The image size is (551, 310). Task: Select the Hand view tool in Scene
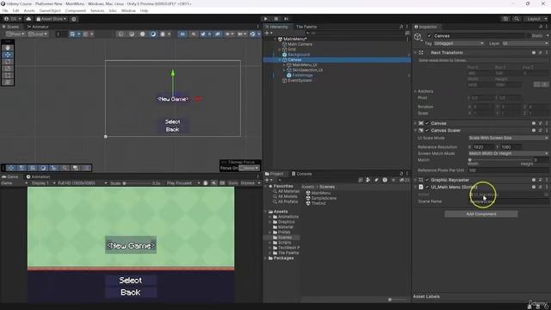(8, 48)
